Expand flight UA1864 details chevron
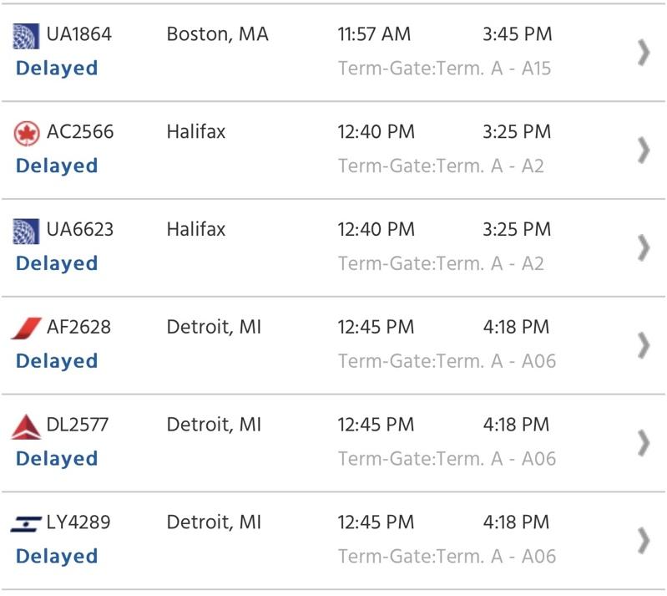 tap(644, 53)
